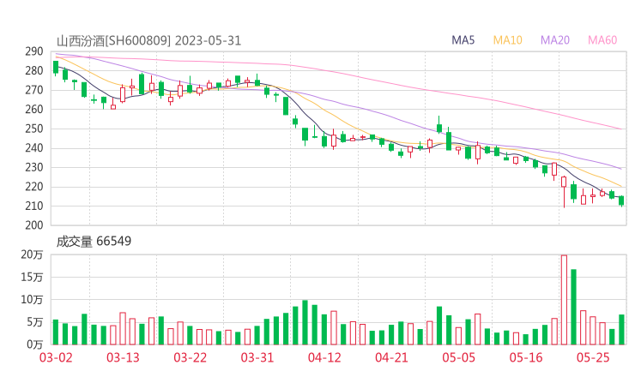Click the 05-05 date axis label
Image resolution: width=635 pixels, height=377 pixels.
pos(458,357)
